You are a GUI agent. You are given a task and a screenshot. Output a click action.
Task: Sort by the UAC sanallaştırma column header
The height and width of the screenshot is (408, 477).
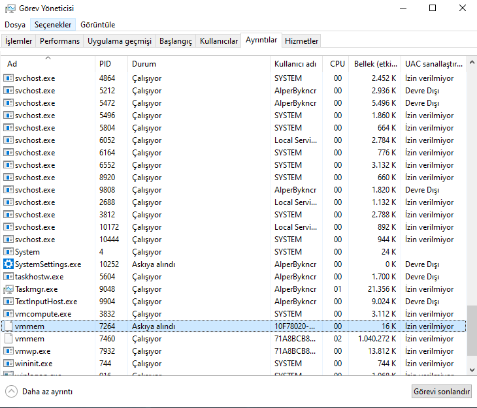pyautogui.click(x=433, y=64)
